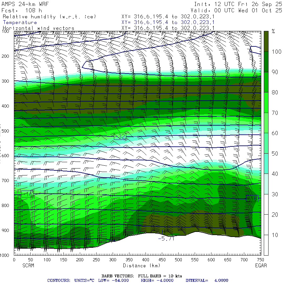Click the 10 label beside the colorbar
284x284 pixels.
[x=275, y=235]
